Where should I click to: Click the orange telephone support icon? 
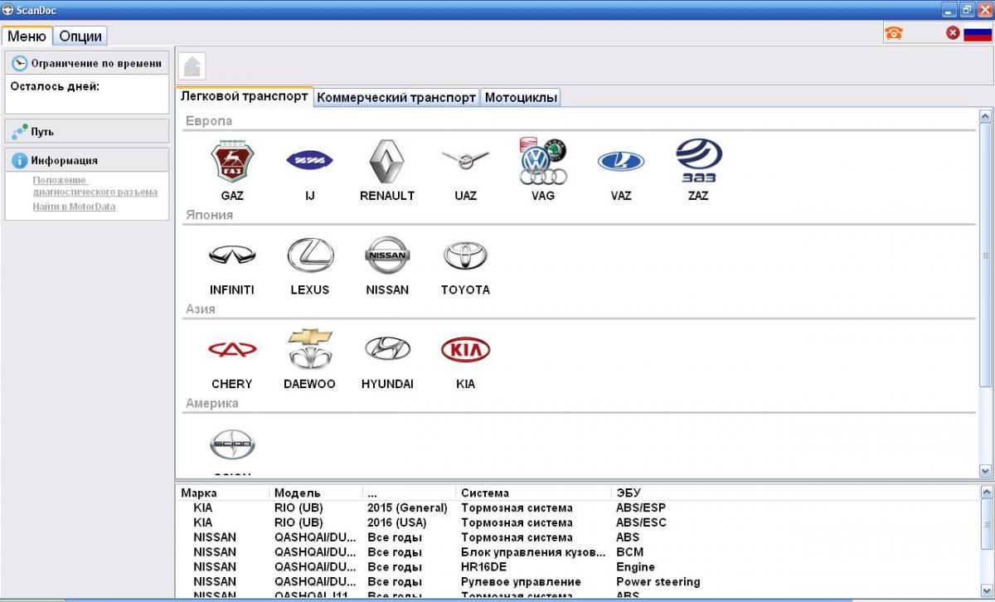pyautogui.click(x=894, y=33)
